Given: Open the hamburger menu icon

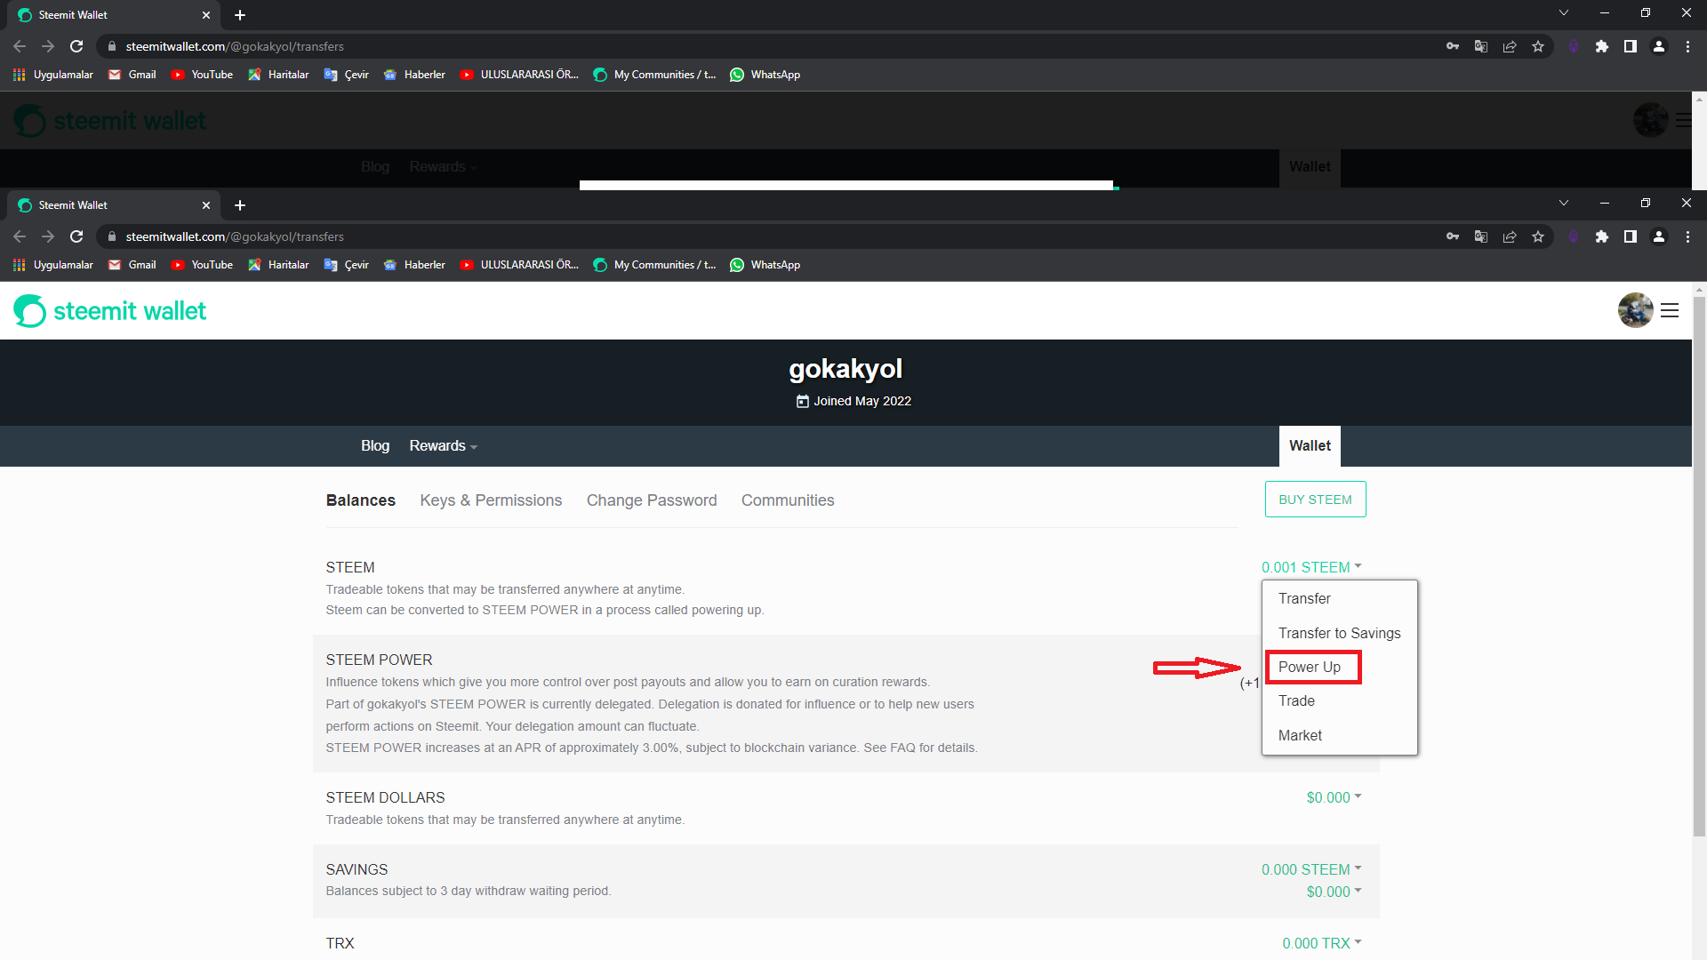Looking at the screenshot, I should [x=1670, y=311].
